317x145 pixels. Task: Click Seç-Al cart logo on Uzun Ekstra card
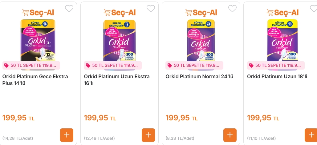(120, 12)
